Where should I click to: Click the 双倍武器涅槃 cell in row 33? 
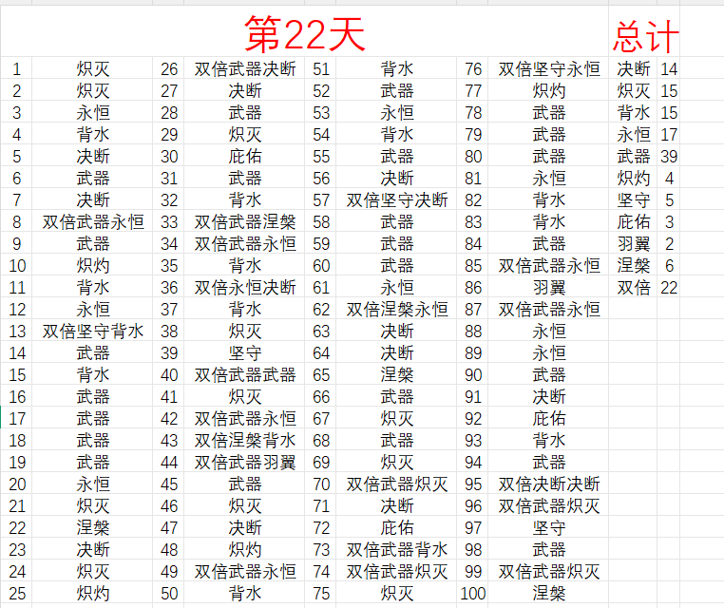245,222
